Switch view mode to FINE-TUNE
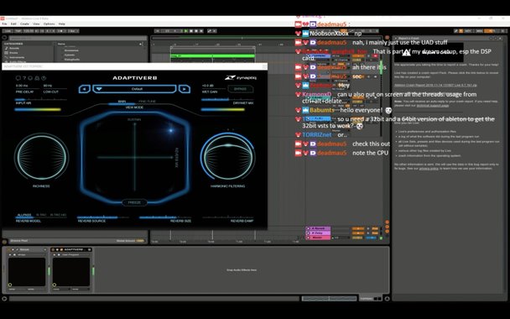The height and width of the screenshot is (319, 510). (x=148, y=102)
